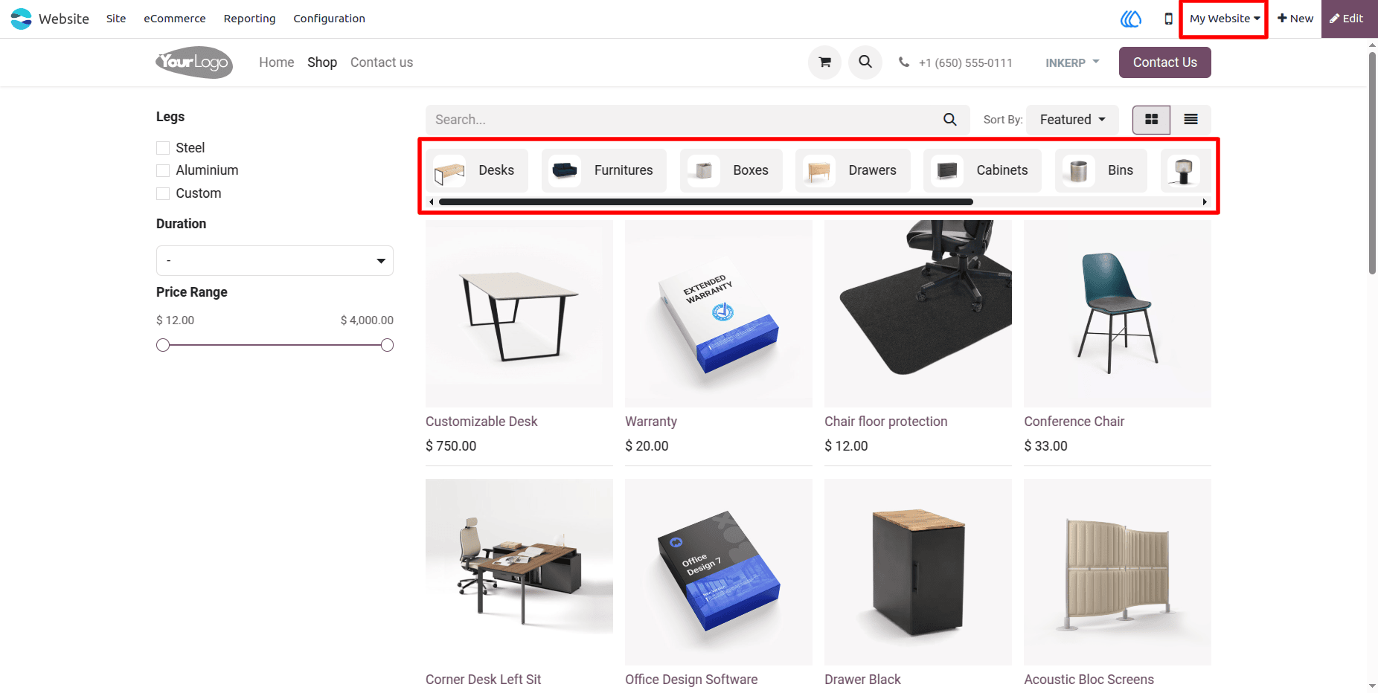Click the search bar magnifier button

(950, 120)
